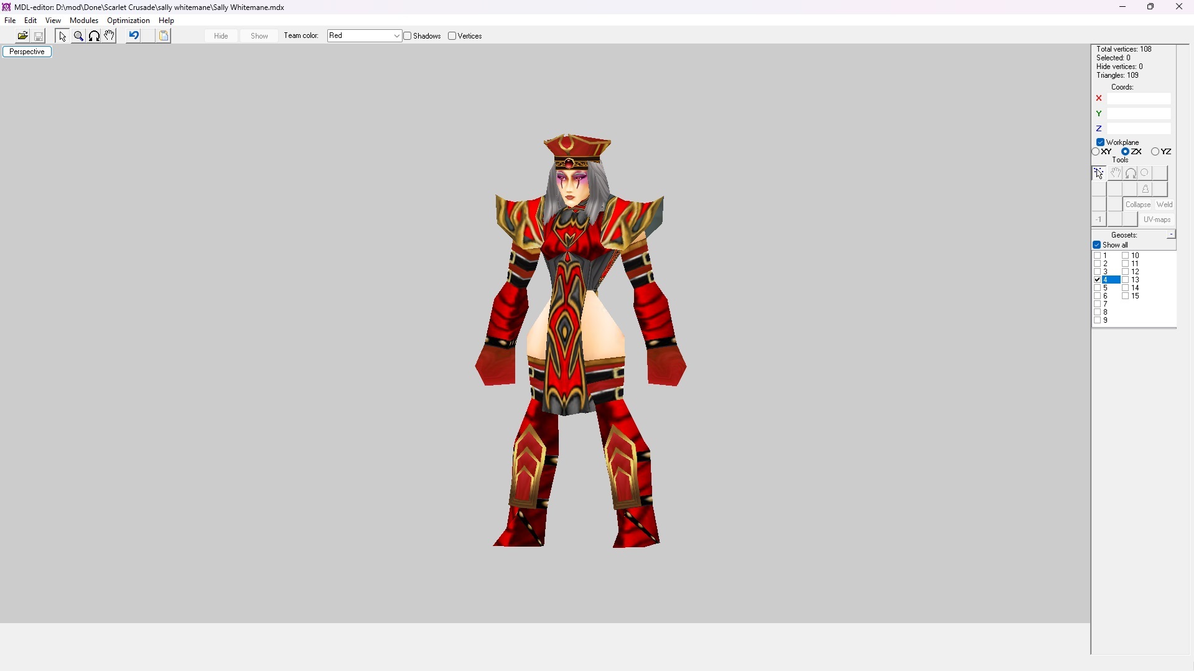Open a model file with the folder icon
The width and height of the screenshot is (1194, 671).
click(23, 36)
